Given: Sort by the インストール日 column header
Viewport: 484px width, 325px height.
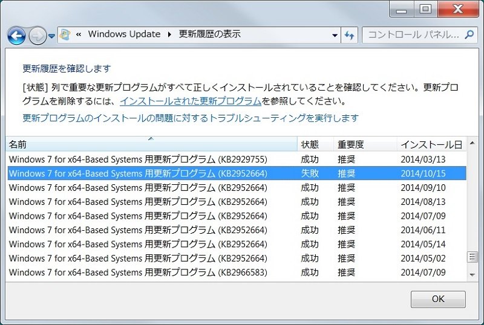Looking at the screenshot, I should point(431,144).
